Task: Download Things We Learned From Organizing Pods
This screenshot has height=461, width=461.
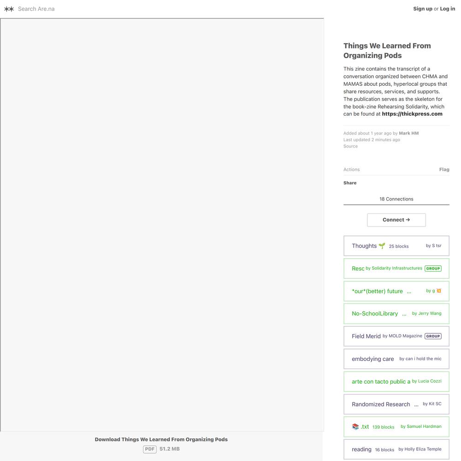Action: (x=161, y=439)
